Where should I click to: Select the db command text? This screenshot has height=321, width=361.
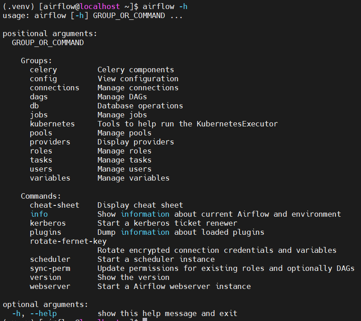34,106
